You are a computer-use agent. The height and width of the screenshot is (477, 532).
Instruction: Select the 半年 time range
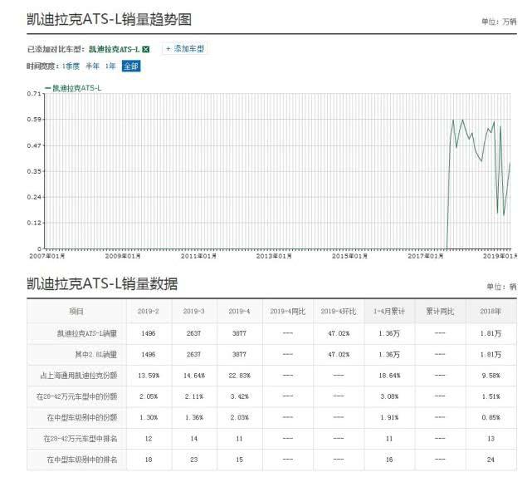pos(92,66)
